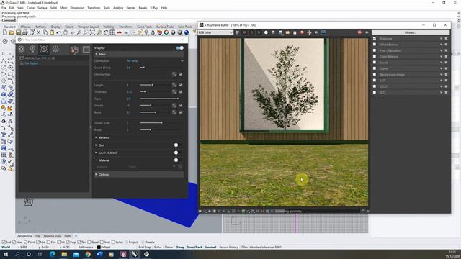Screen dimensions: 461x259
Task: Click the Open folder icon in Rhino toolbar
Action: coord(12,32)
